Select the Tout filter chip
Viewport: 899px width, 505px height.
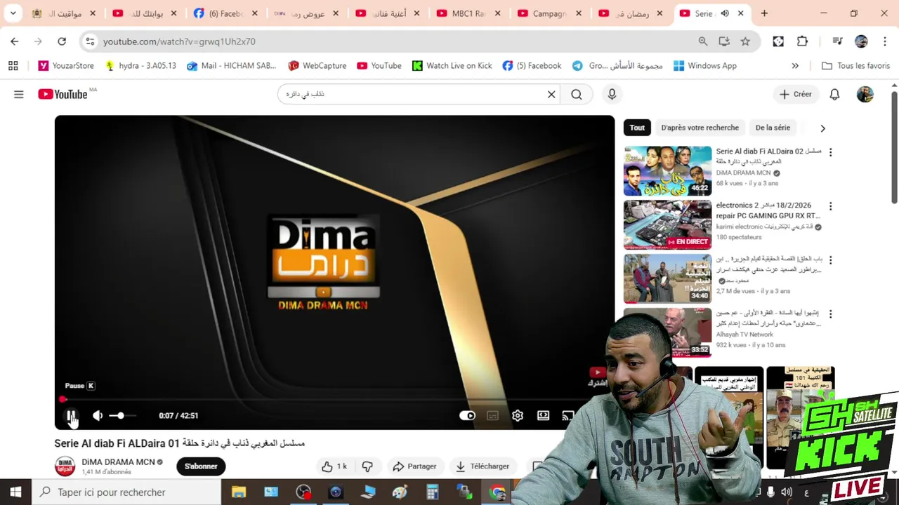637,128
